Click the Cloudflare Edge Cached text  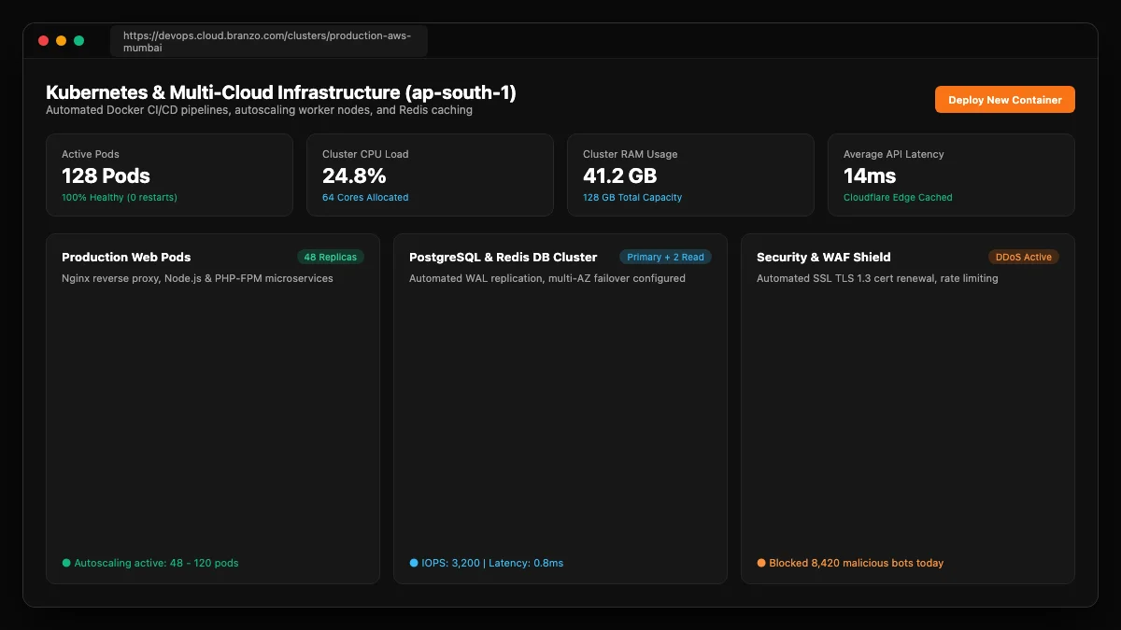(x=898, y=197)
